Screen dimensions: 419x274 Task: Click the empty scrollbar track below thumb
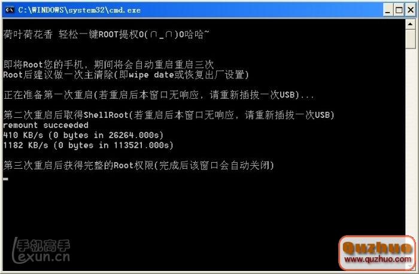point(411,142)
